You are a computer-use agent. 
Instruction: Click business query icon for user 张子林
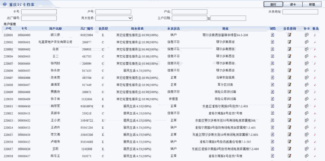pos(289,99)
